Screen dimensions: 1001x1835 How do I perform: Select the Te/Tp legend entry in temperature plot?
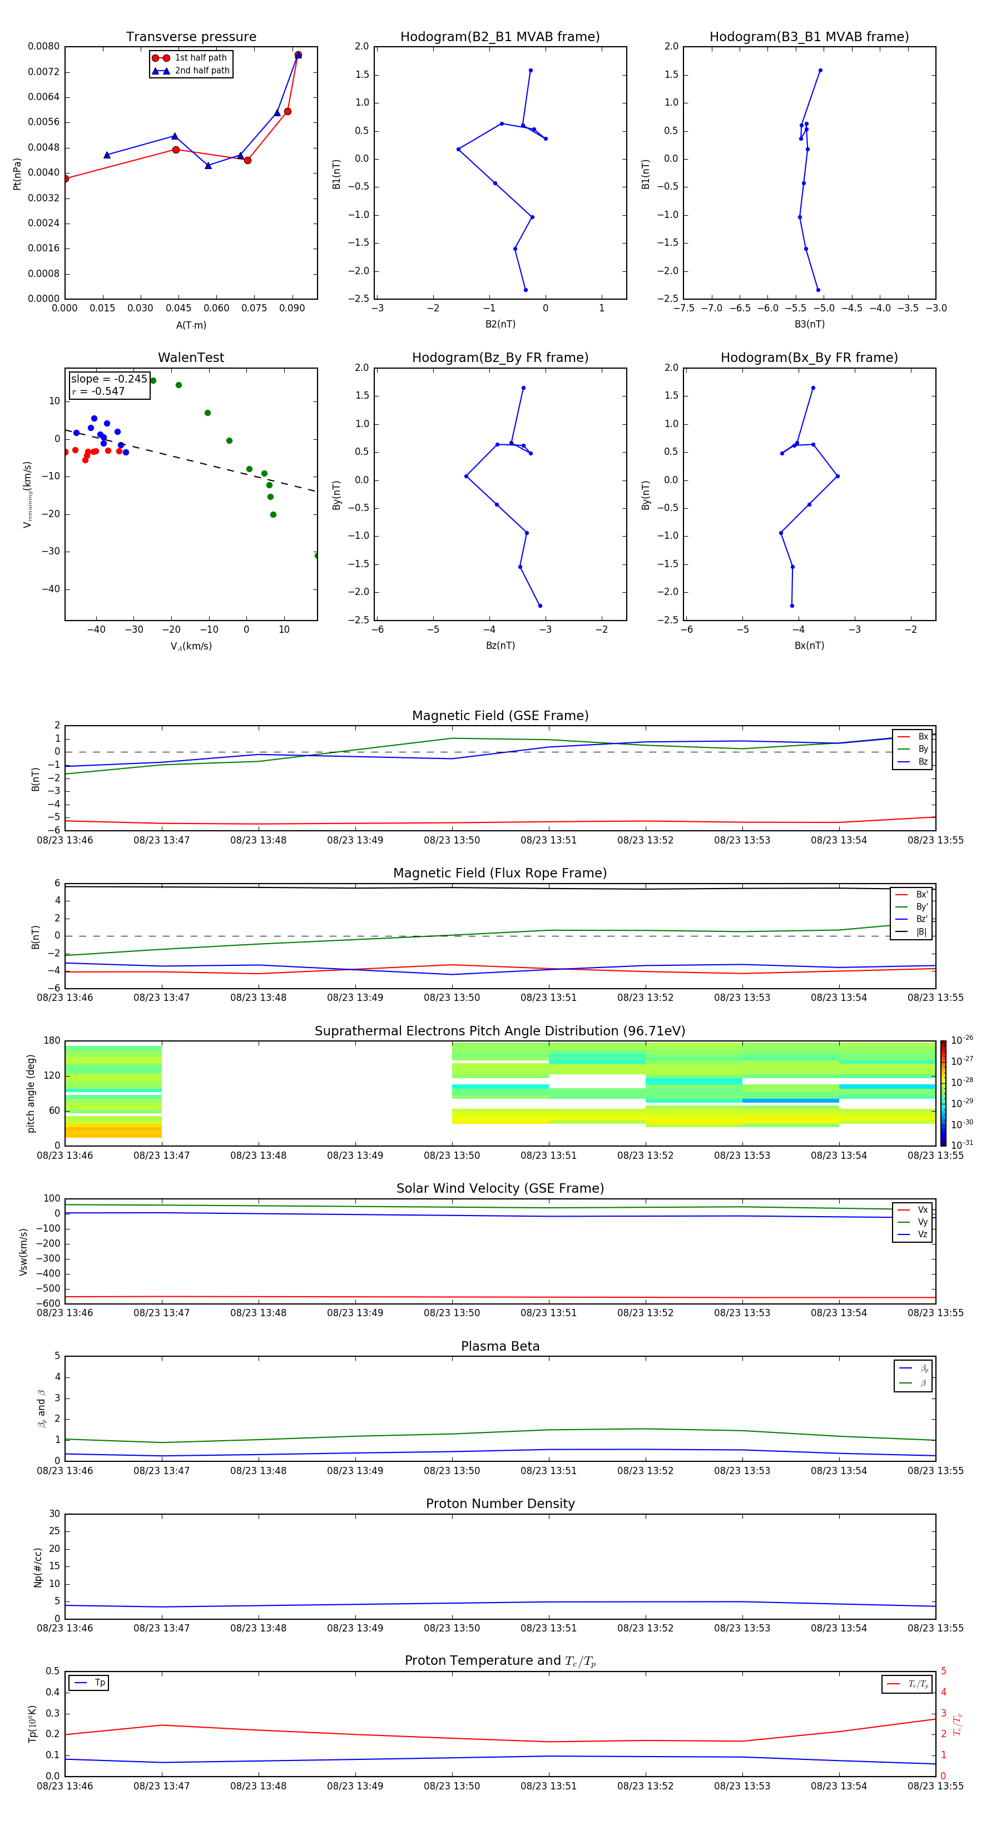click(908, 1684)
